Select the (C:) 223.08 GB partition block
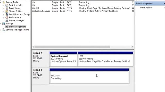 tap(105, 59)
